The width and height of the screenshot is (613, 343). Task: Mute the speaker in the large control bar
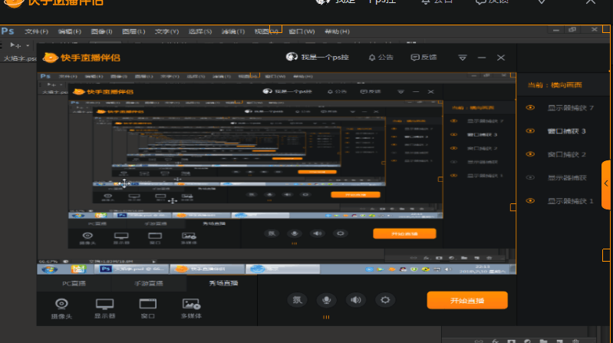pyautogui.click(x=356, y=300)
